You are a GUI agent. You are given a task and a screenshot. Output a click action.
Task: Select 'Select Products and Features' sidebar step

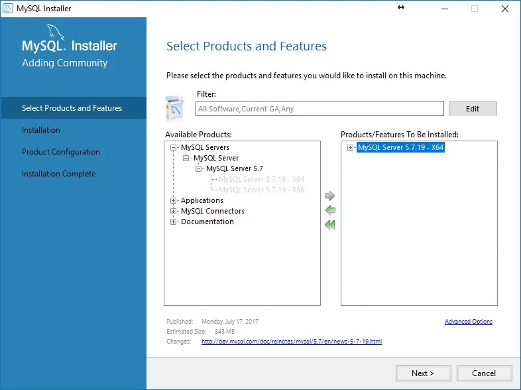click(74, 107)
